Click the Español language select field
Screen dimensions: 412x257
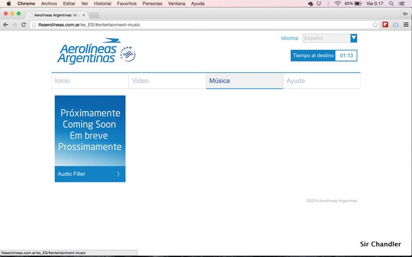[x=326, y=38]
